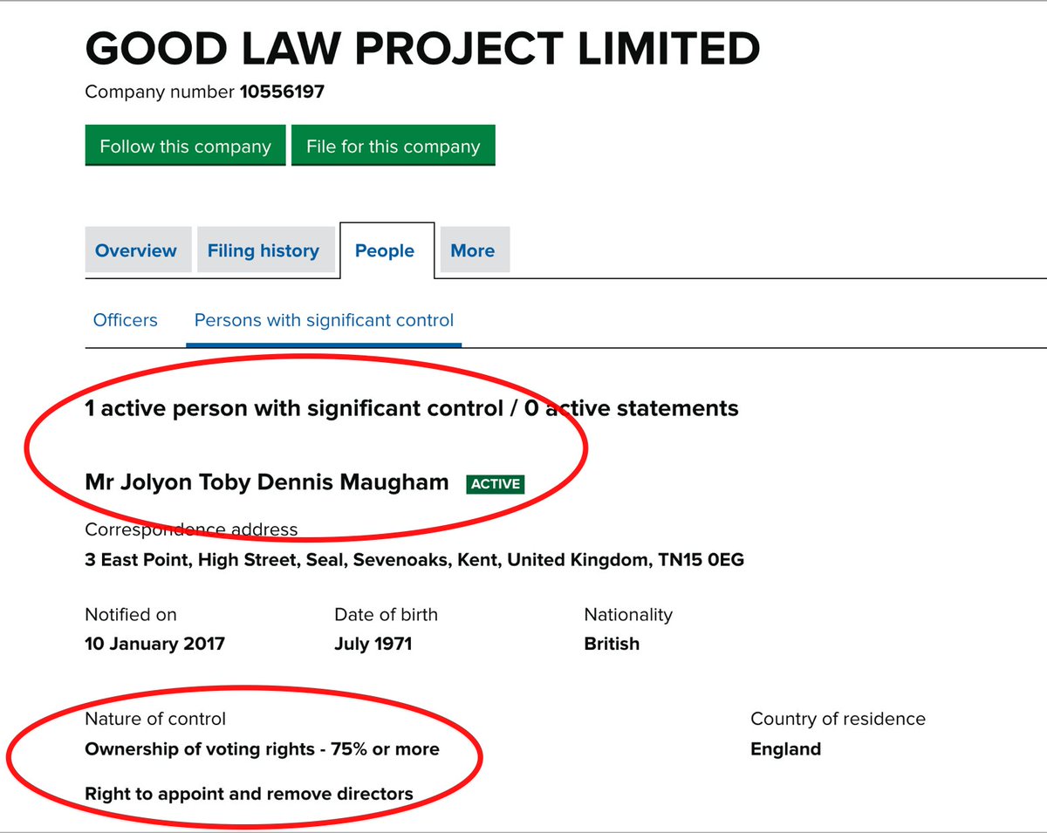Screen dimensions: 1047x833
Task: Click the notified date 10 January 2017
Action: click(x=154, y=644)
